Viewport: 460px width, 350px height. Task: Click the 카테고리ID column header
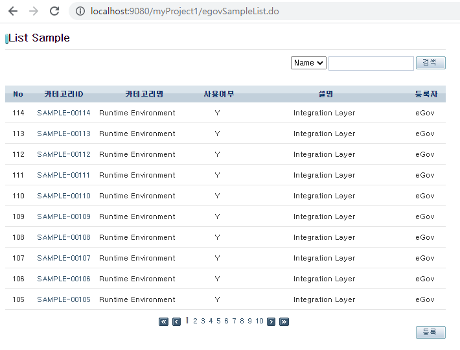[x=63, y=94]
